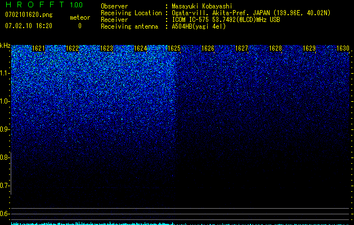The image size is (354, 225).
Task: Click the date stamp 07.02.10 16:20
Action: (29, 26)
